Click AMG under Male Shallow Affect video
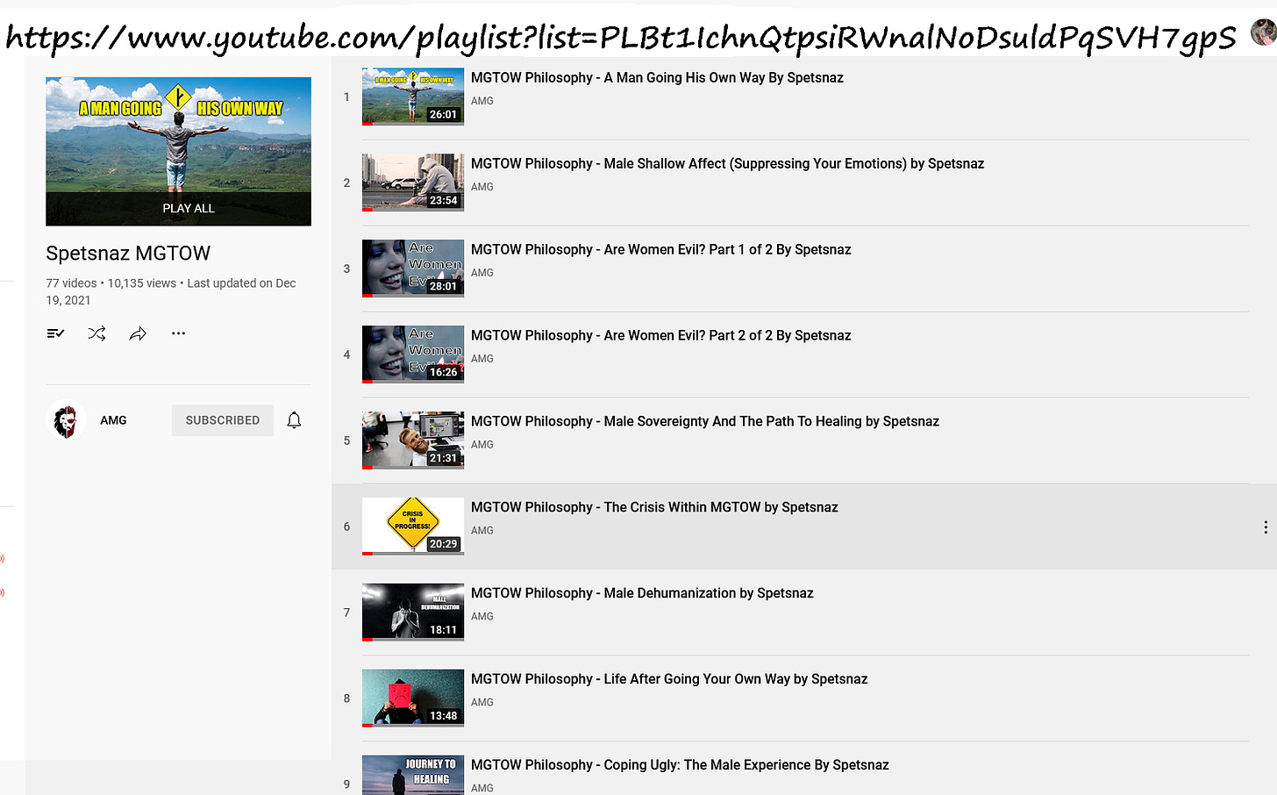Image resolution: width=1277 pixels, height=795 pixels. click(482, 187)
